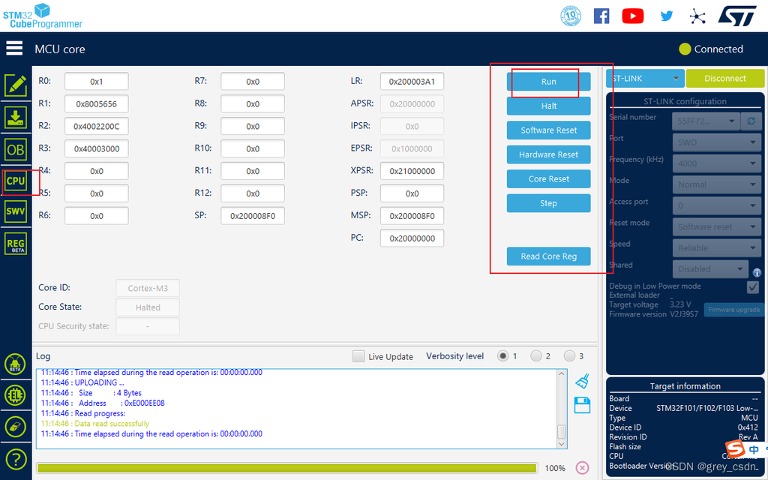Screen dimensions: 768x480
Task: Switch to the REG beta panel
Action: [x=15, y=243]
